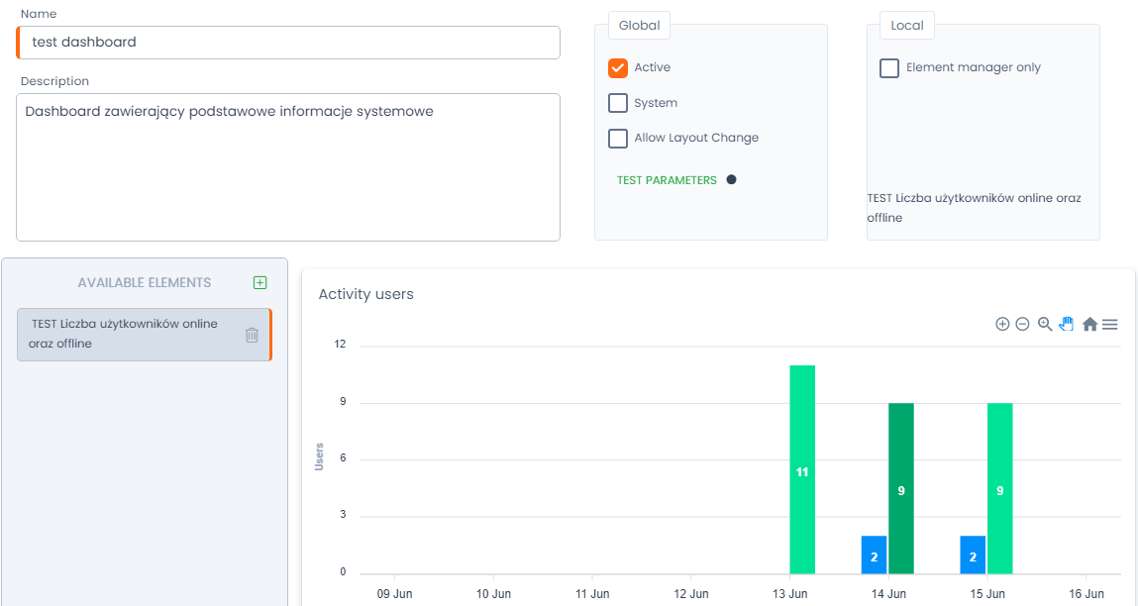1138x606 pixels.
Task: Click the chart zoom in icon
Action: [1002, 324]
